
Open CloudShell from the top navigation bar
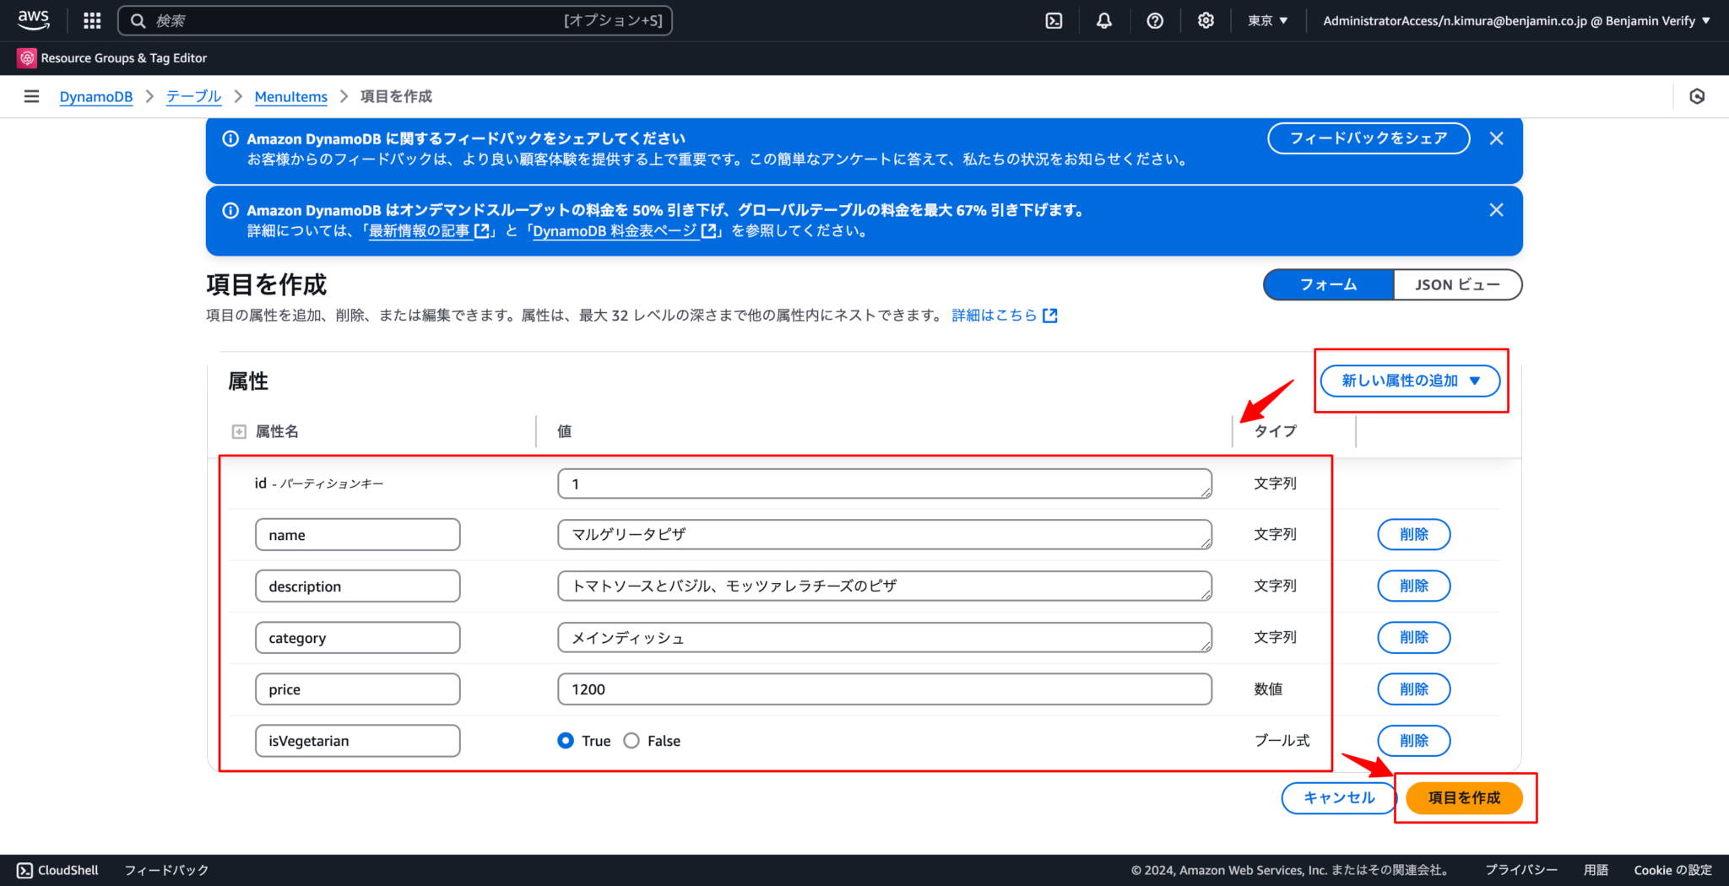tap(1053, 20)
